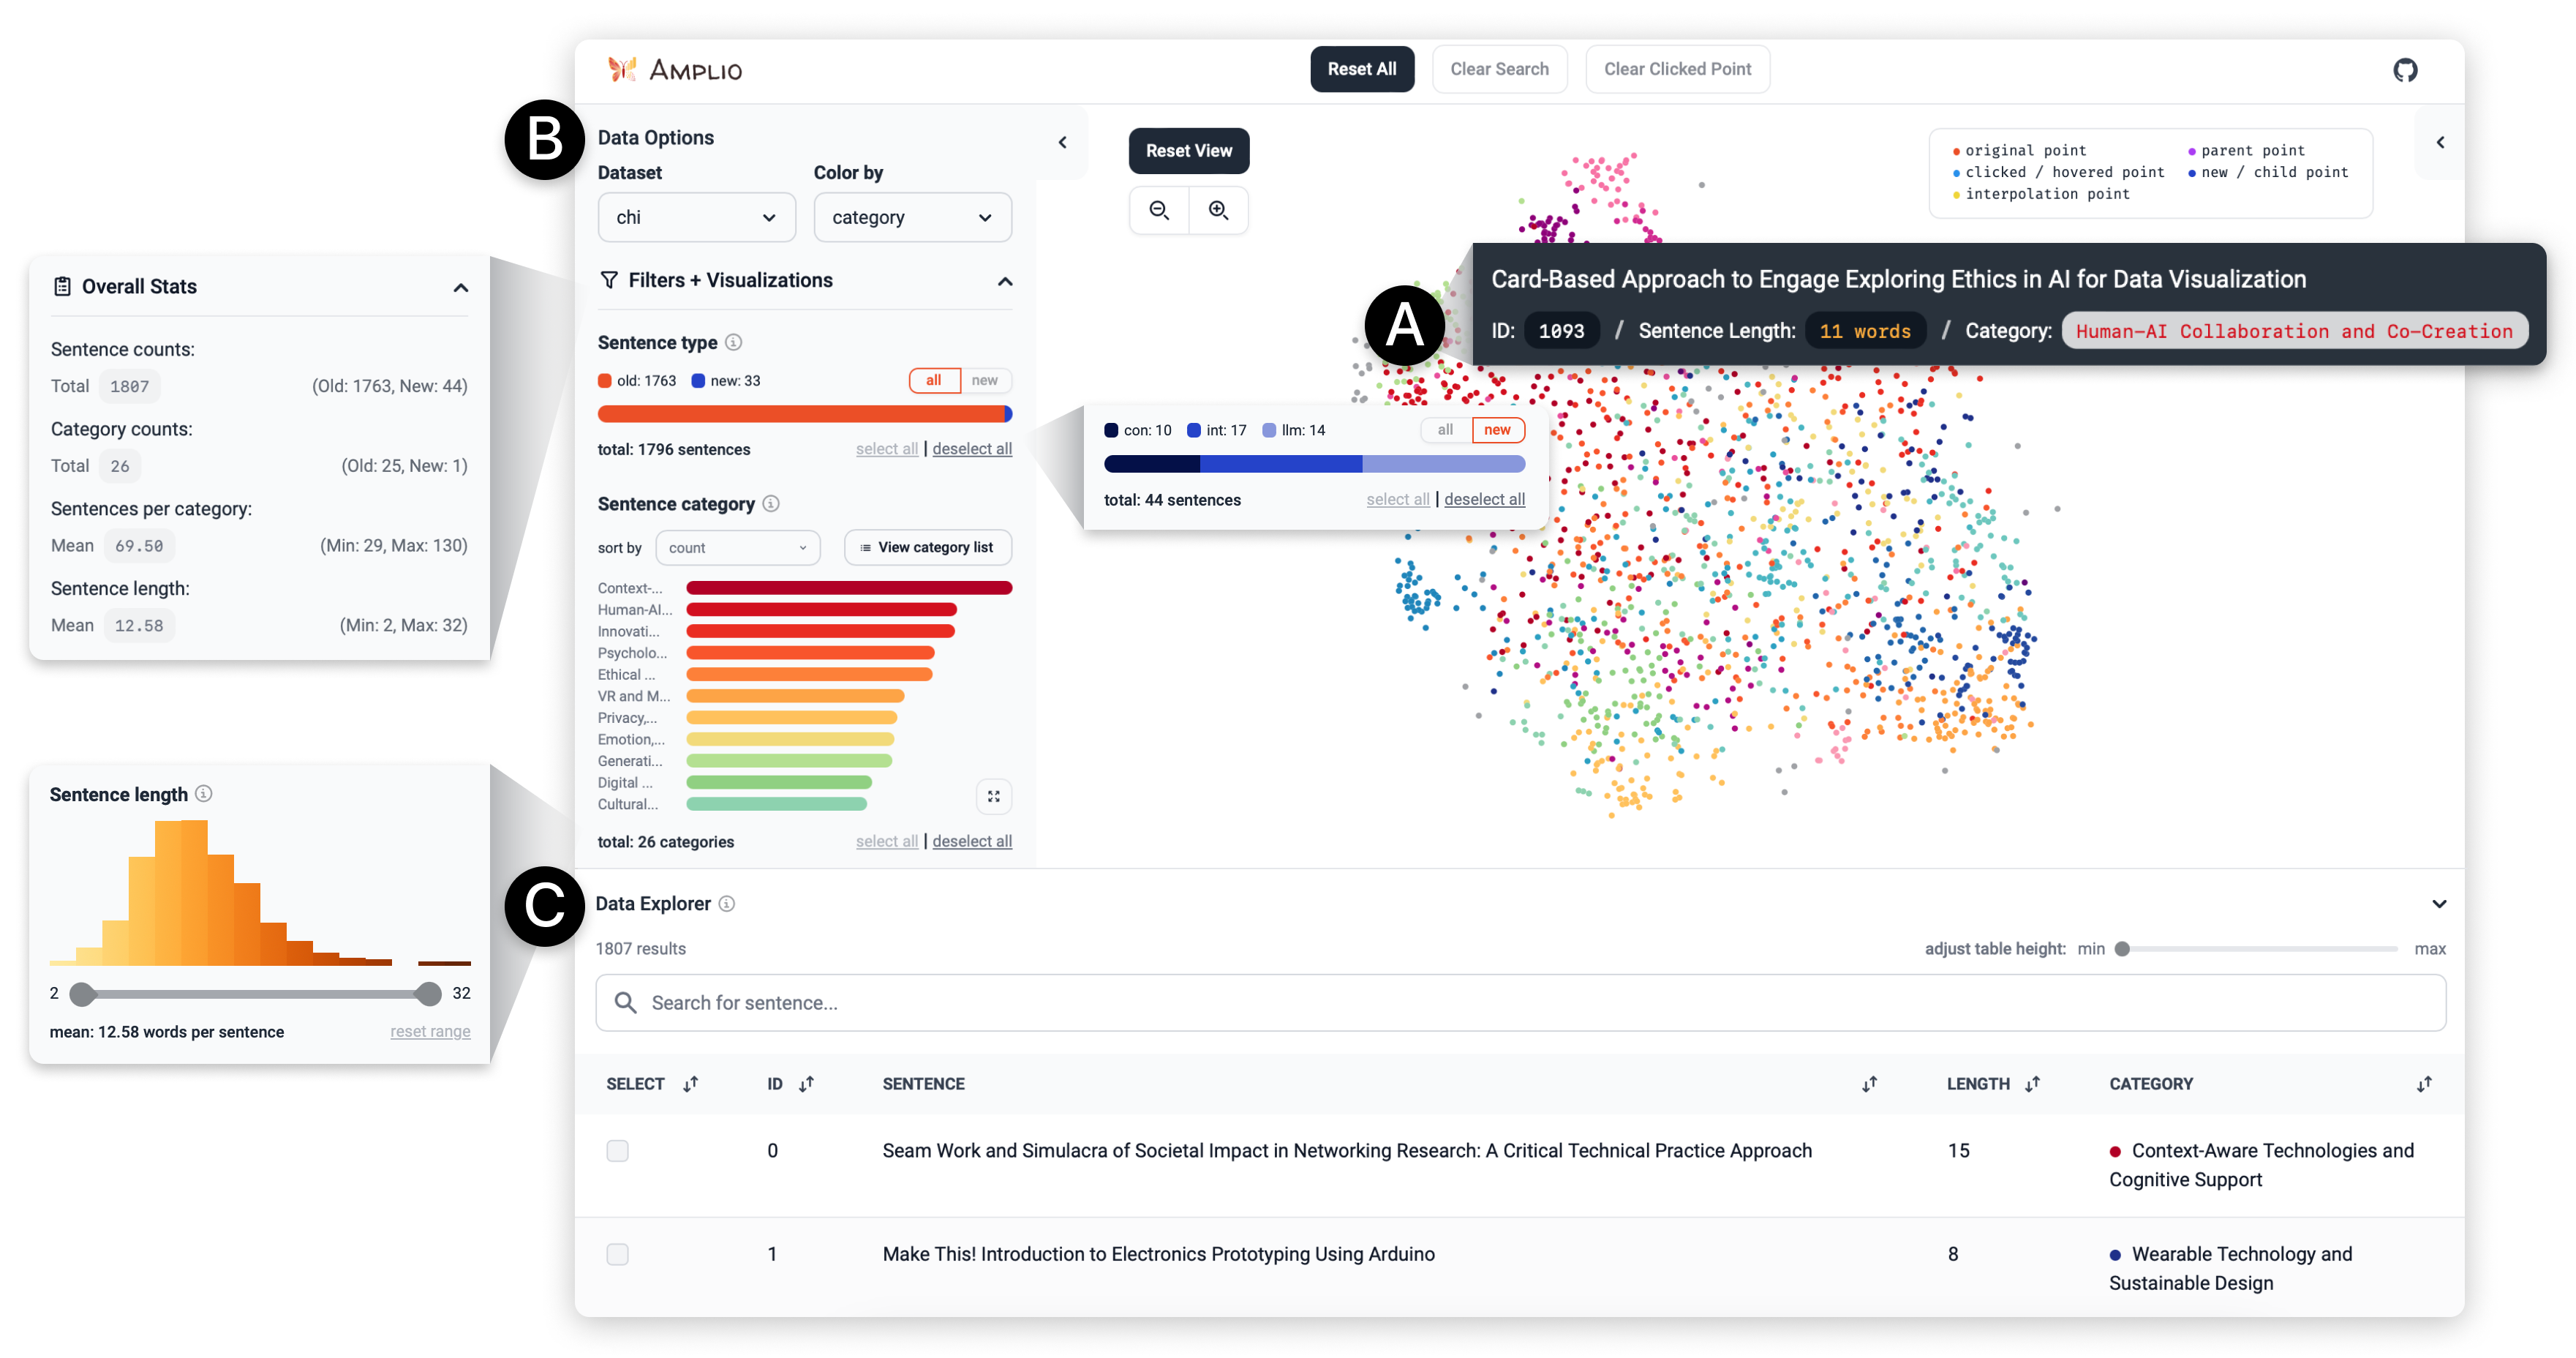The width and height of the screenshot is (2576, 1358).
Task: Open the Dataset dropdown showing chi
Action: 696,217
